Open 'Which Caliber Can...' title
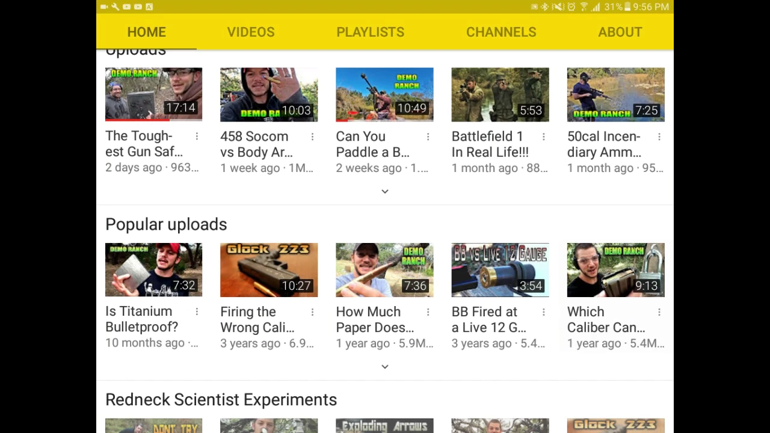 606,319
